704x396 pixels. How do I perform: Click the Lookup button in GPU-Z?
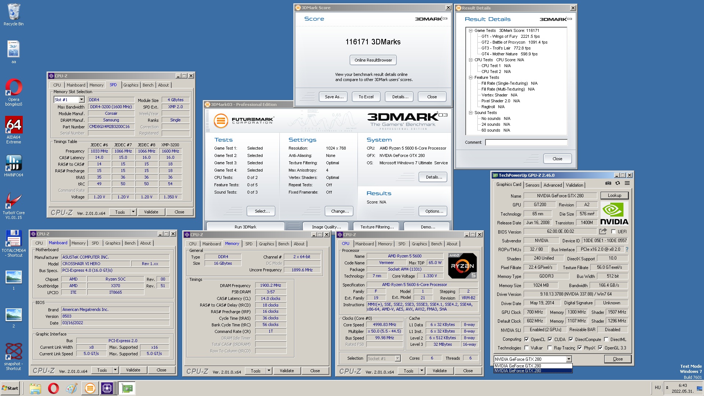614,195
